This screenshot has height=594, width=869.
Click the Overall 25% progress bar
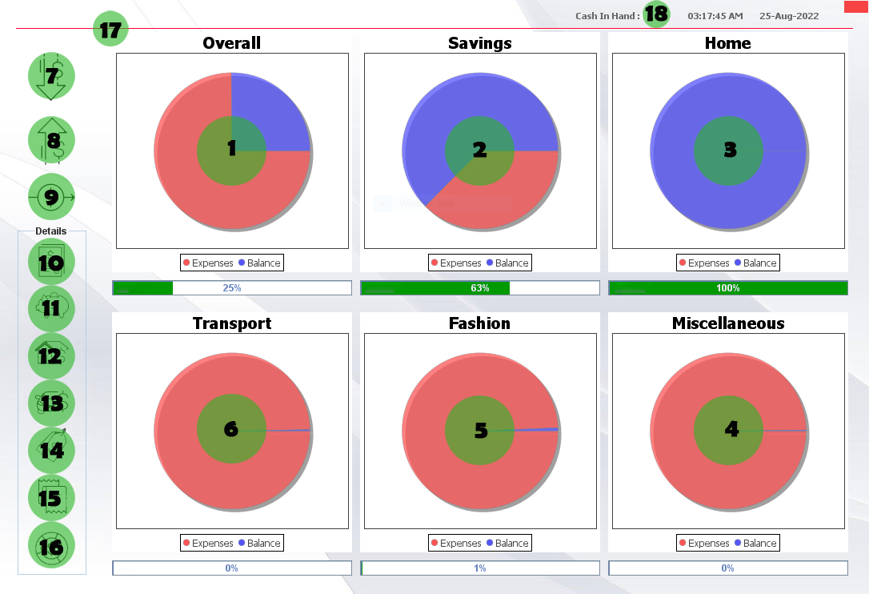232,288
